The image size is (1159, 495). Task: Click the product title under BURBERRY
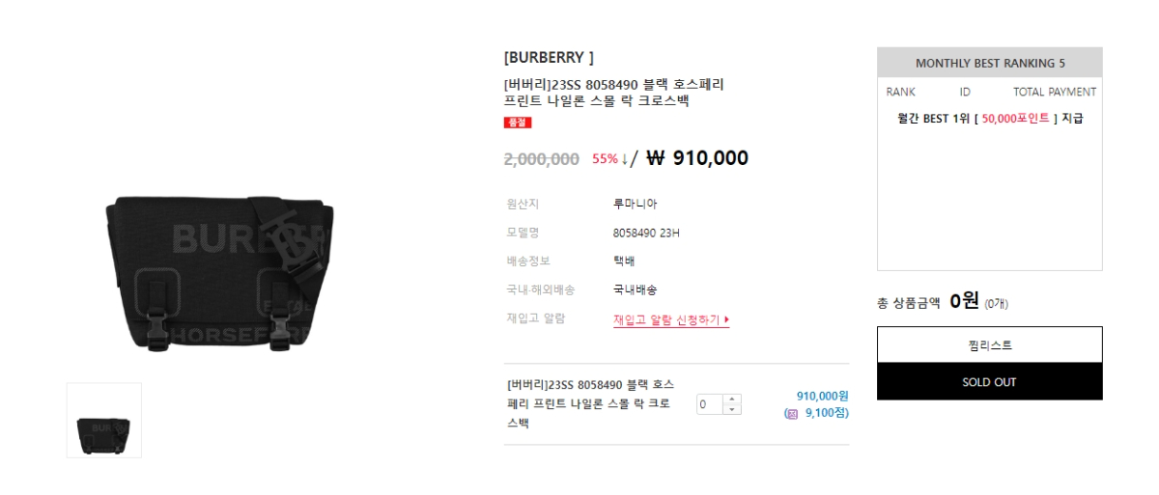click(x=613, y=93)
